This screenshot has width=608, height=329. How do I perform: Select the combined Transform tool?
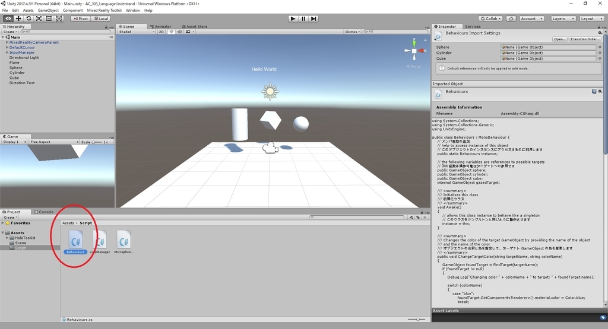click(59, 18)
